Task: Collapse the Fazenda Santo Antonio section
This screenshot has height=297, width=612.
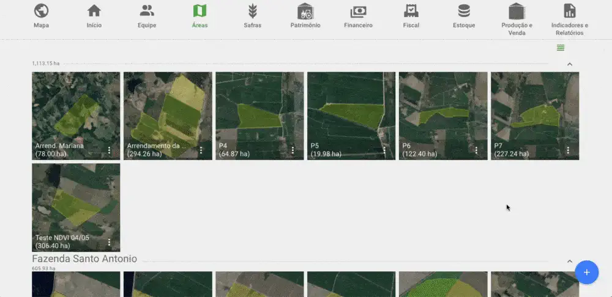Action: coord(569,261)
